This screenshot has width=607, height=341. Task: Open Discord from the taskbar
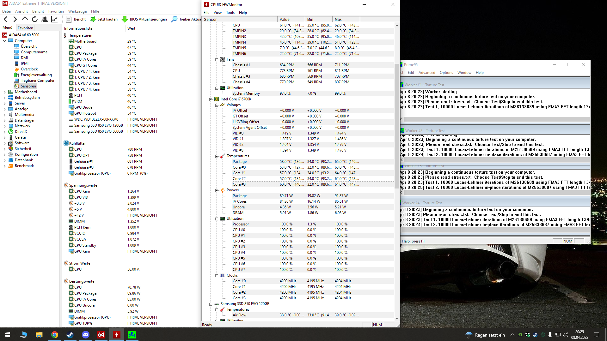pyautogui.click(x=85, y=335)
